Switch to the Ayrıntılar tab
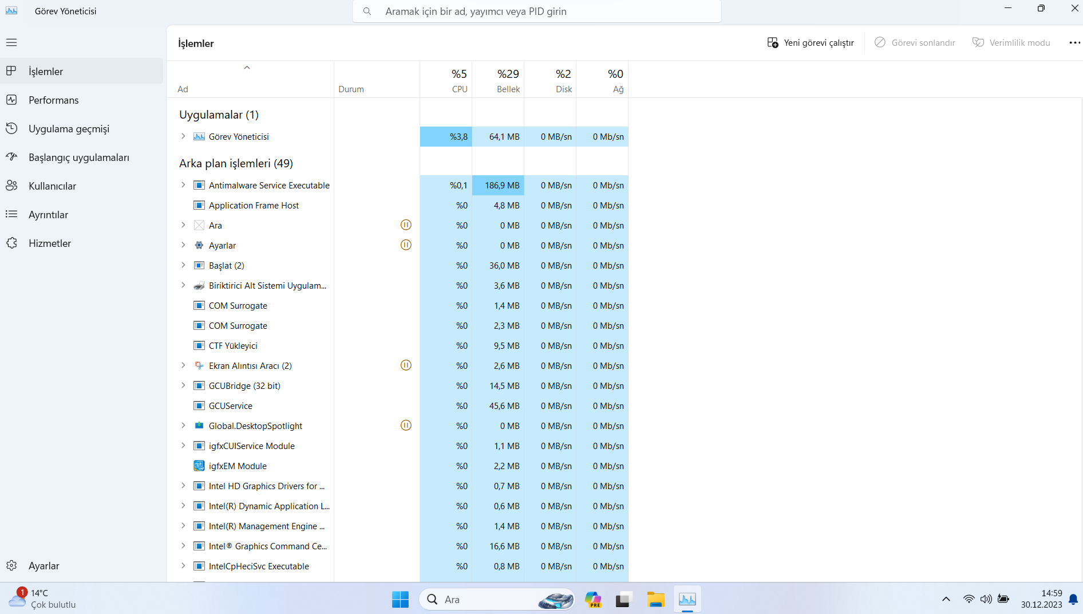 (82, 214)
